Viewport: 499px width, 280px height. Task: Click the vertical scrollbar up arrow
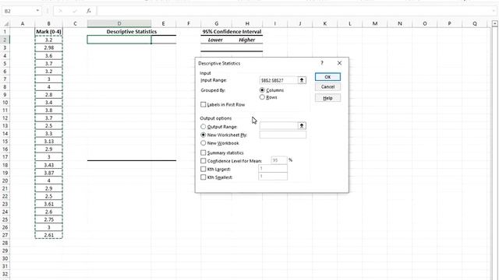(494, 23)
